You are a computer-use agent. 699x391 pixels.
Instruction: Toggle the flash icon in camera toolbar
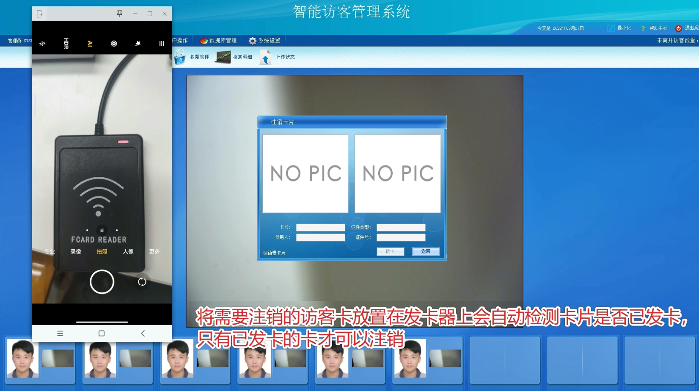coord(42,44)
